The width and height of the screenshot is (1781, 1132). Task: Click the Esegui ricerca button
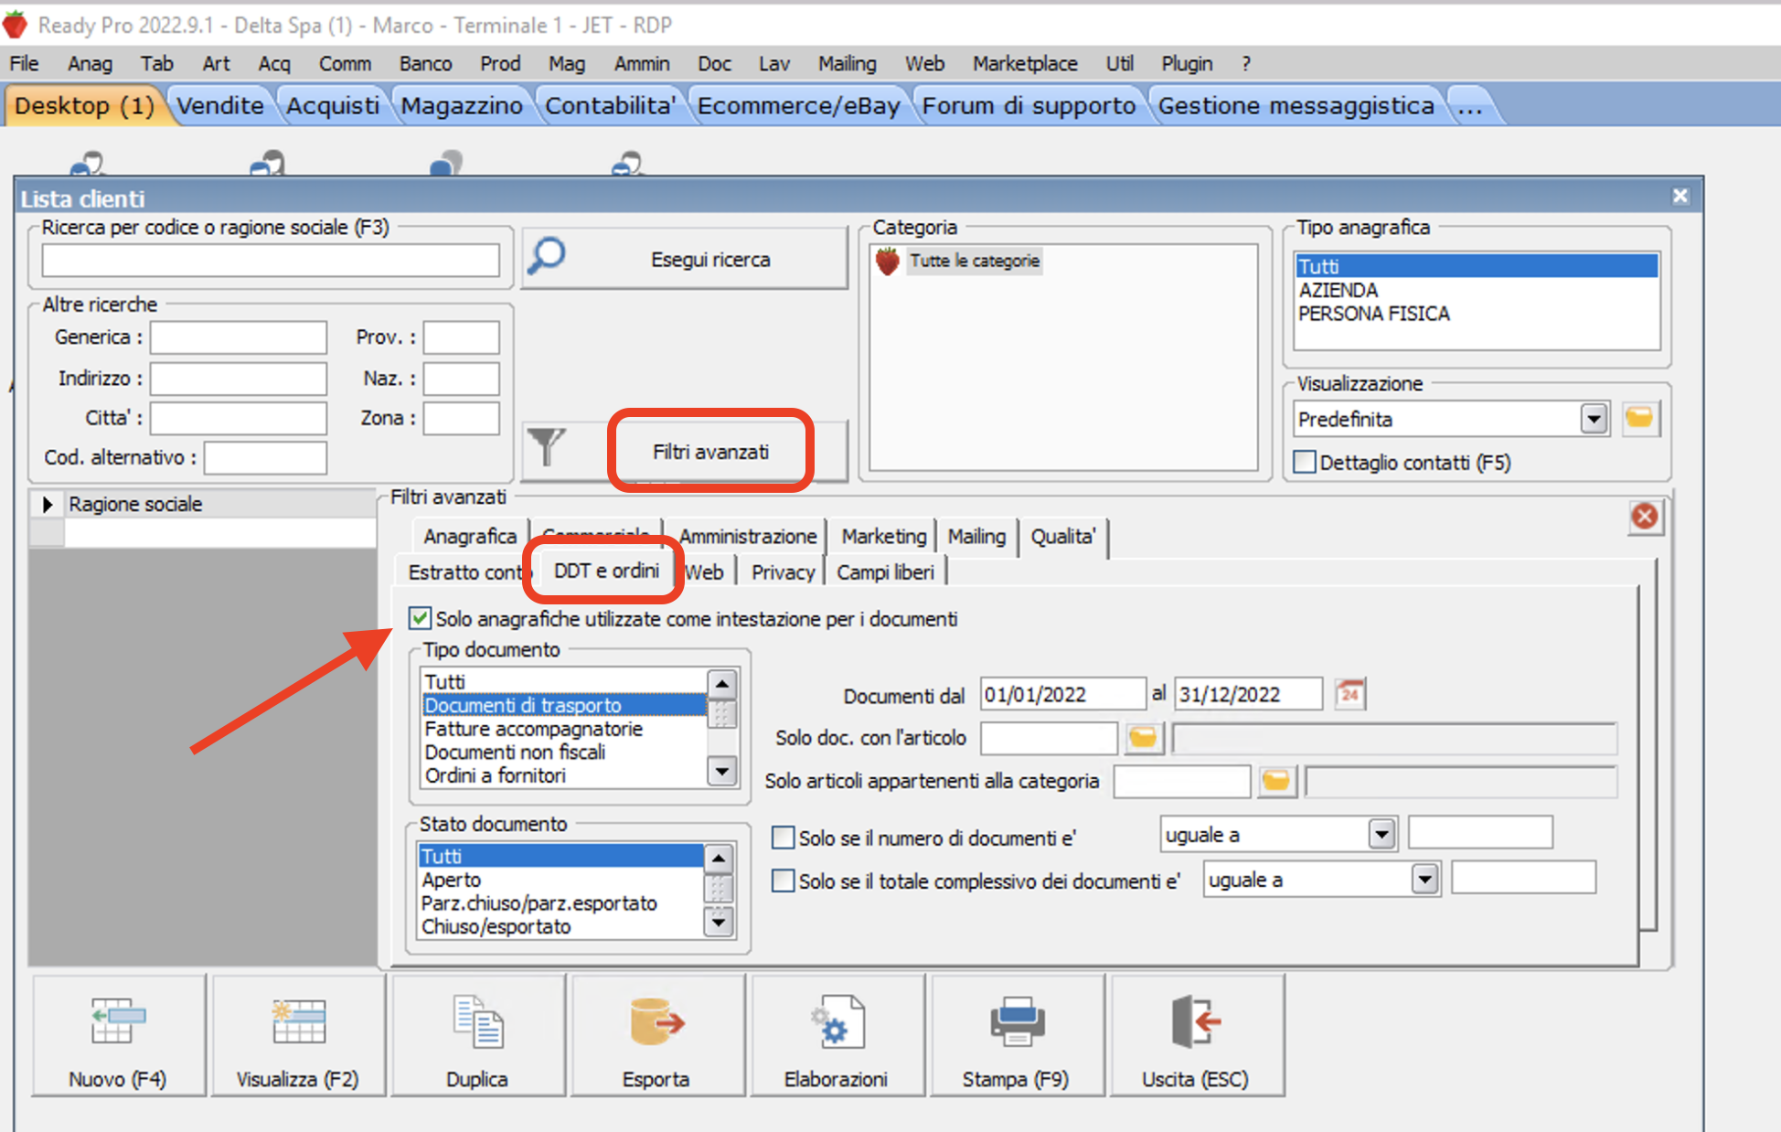pos(685,259)
